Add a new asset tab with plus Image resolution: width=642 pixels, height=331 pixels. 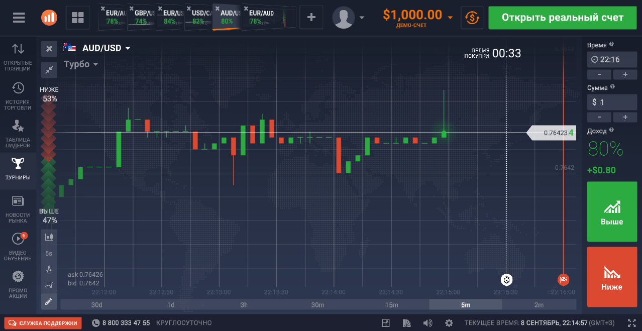pos(311,18)
